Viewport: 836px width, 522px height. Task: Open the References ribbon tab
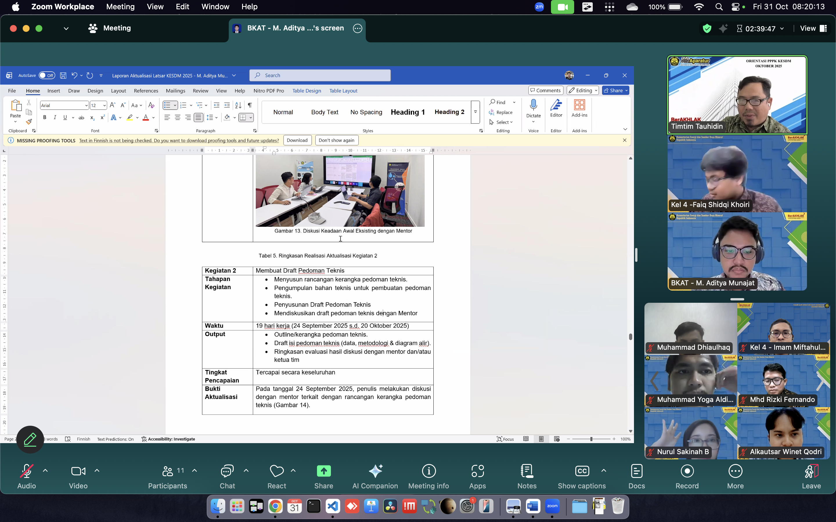click(146, 91)
